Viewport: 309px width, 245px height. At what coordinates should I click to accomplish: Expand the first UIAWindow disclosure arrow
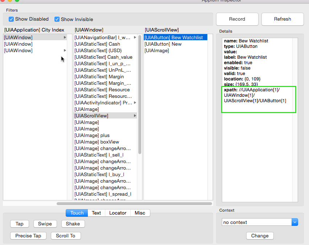click(x=65, y=37)
